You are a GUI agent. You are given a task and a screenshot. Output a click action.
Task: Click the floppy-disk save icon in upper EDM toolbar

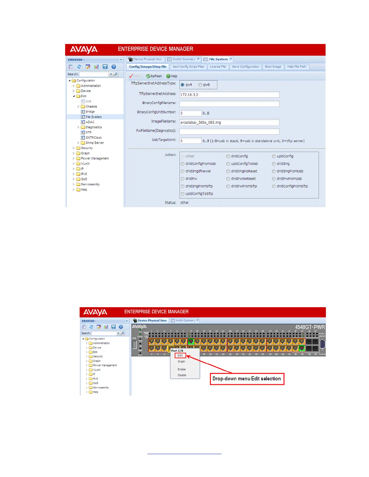(105, 67)
